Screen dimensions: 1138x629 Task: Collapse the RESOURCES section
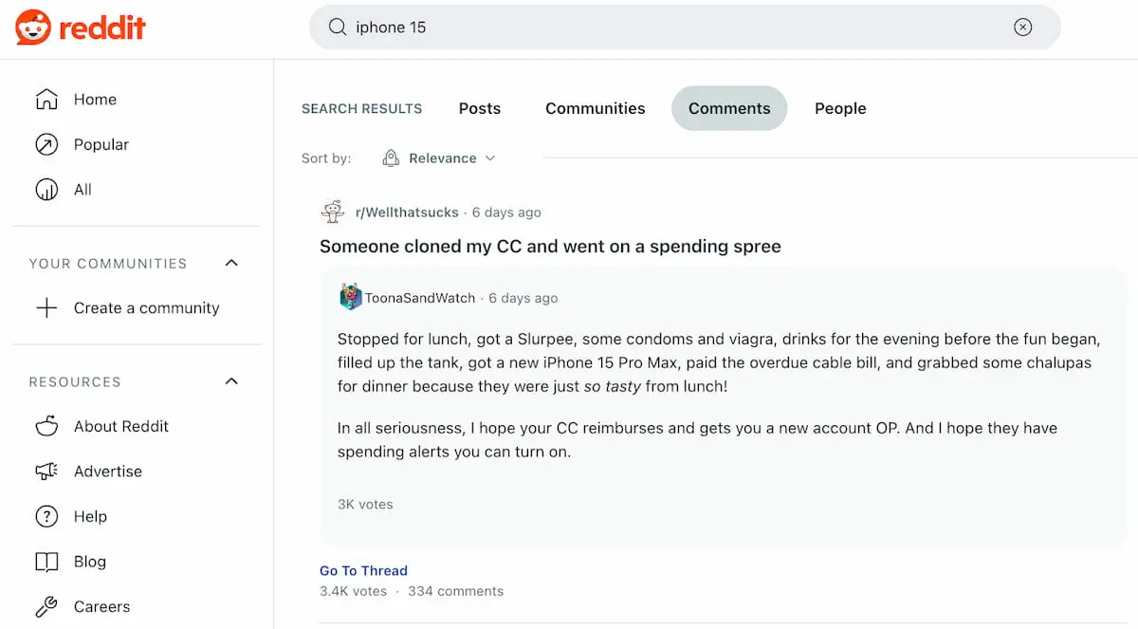pyautogui.click(x=230, y=381)
